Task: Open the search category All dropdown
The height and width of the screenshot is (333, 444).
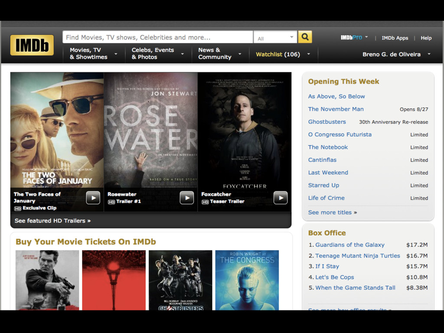Action: pyautogui.click(x=275, y=37)
